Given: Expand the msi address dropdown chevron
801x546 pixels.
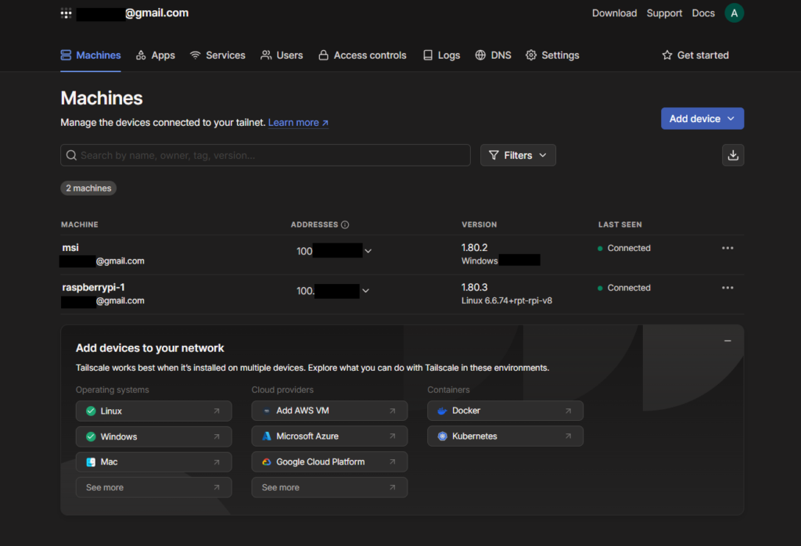Looking at the screenshot, I should [x=368, y=251].
